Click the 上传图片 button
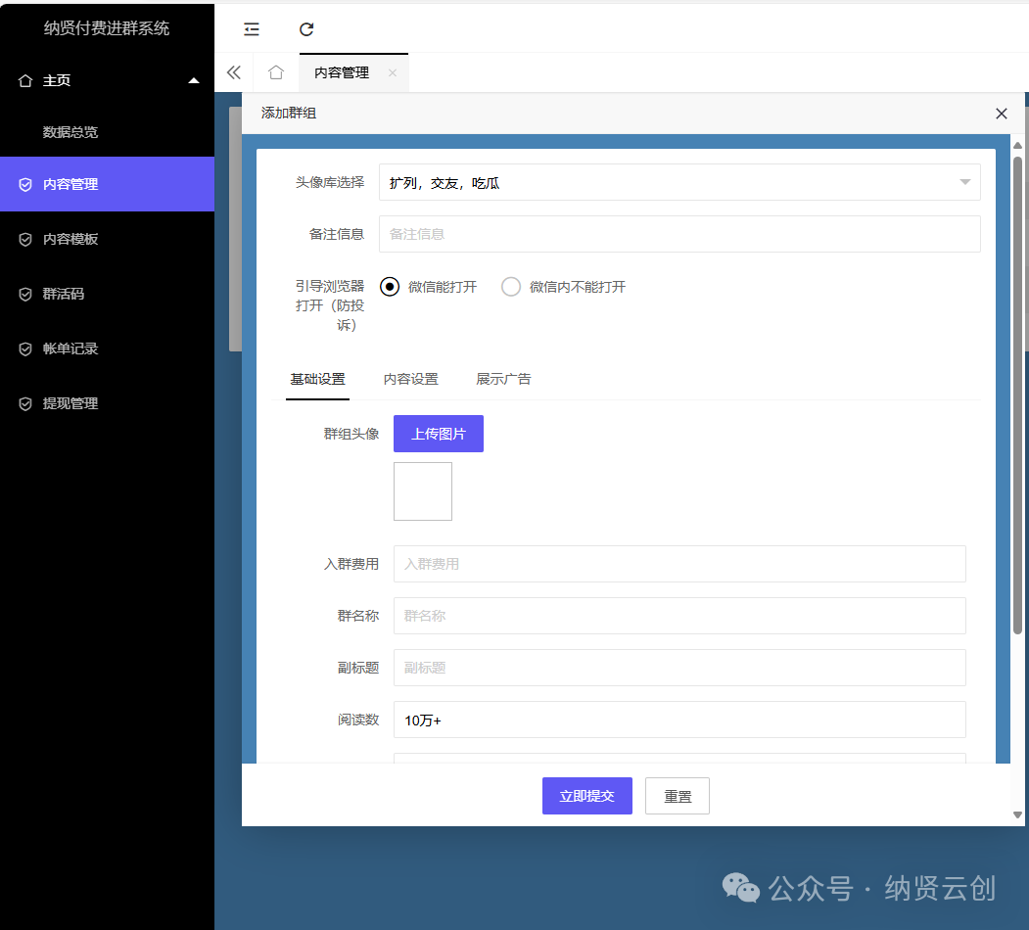Image resolution: width=1029 pixels, height=930 pixels. tap(439, 434)
